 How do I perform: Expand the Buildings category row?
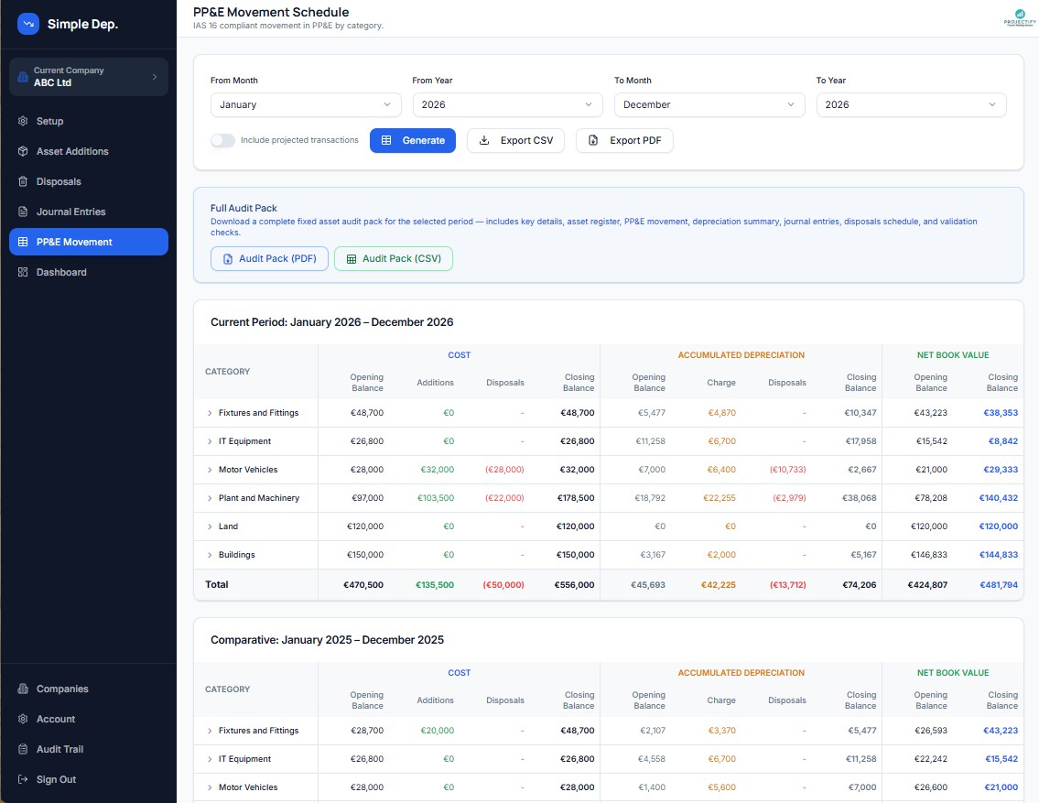(210, 555)
